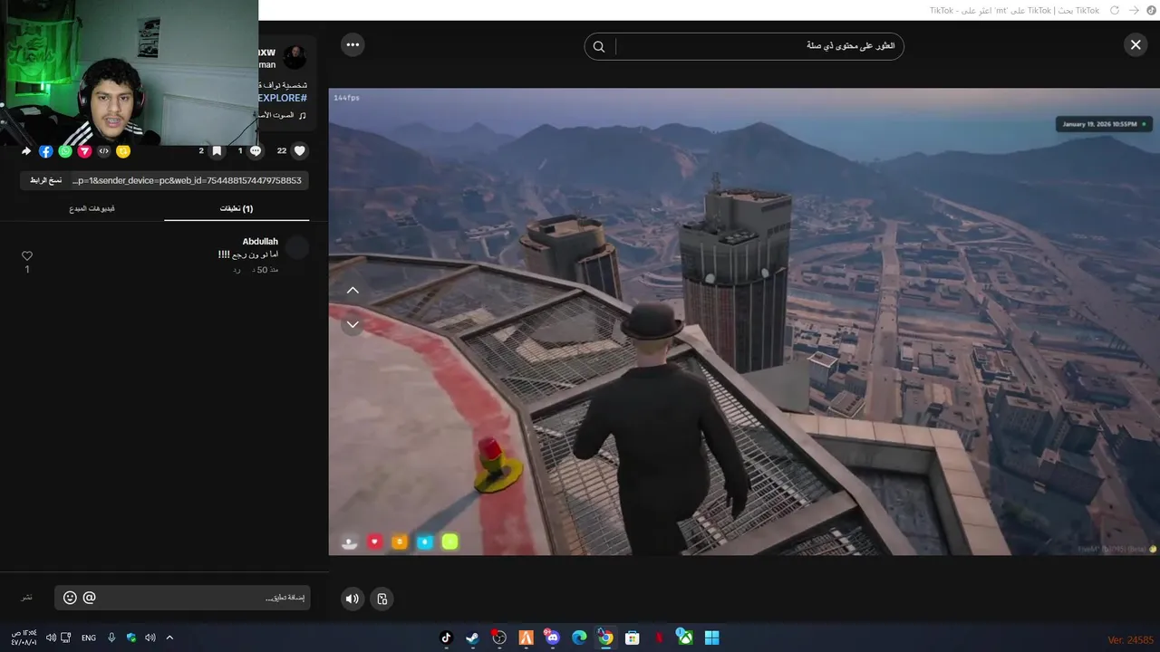This screenshot has height=652, width=1160.
Task: Click the copy link button
Action: (45, 180)
